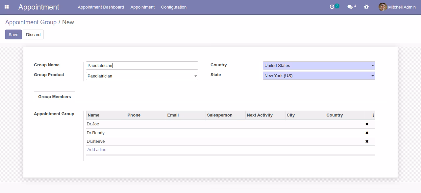Select the Group Members tab
This screenshot has height=193, width=421.
tap(55, 97)
